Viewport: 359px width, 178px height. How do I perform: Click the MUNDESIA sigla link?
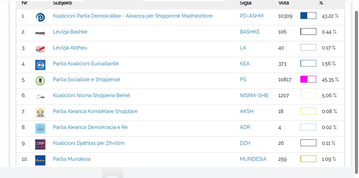pyautogui.click(x=253, y=159)
